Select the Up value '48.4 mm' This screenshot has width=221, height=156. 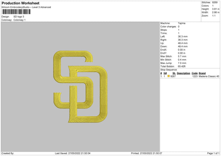tap(183, 43)
